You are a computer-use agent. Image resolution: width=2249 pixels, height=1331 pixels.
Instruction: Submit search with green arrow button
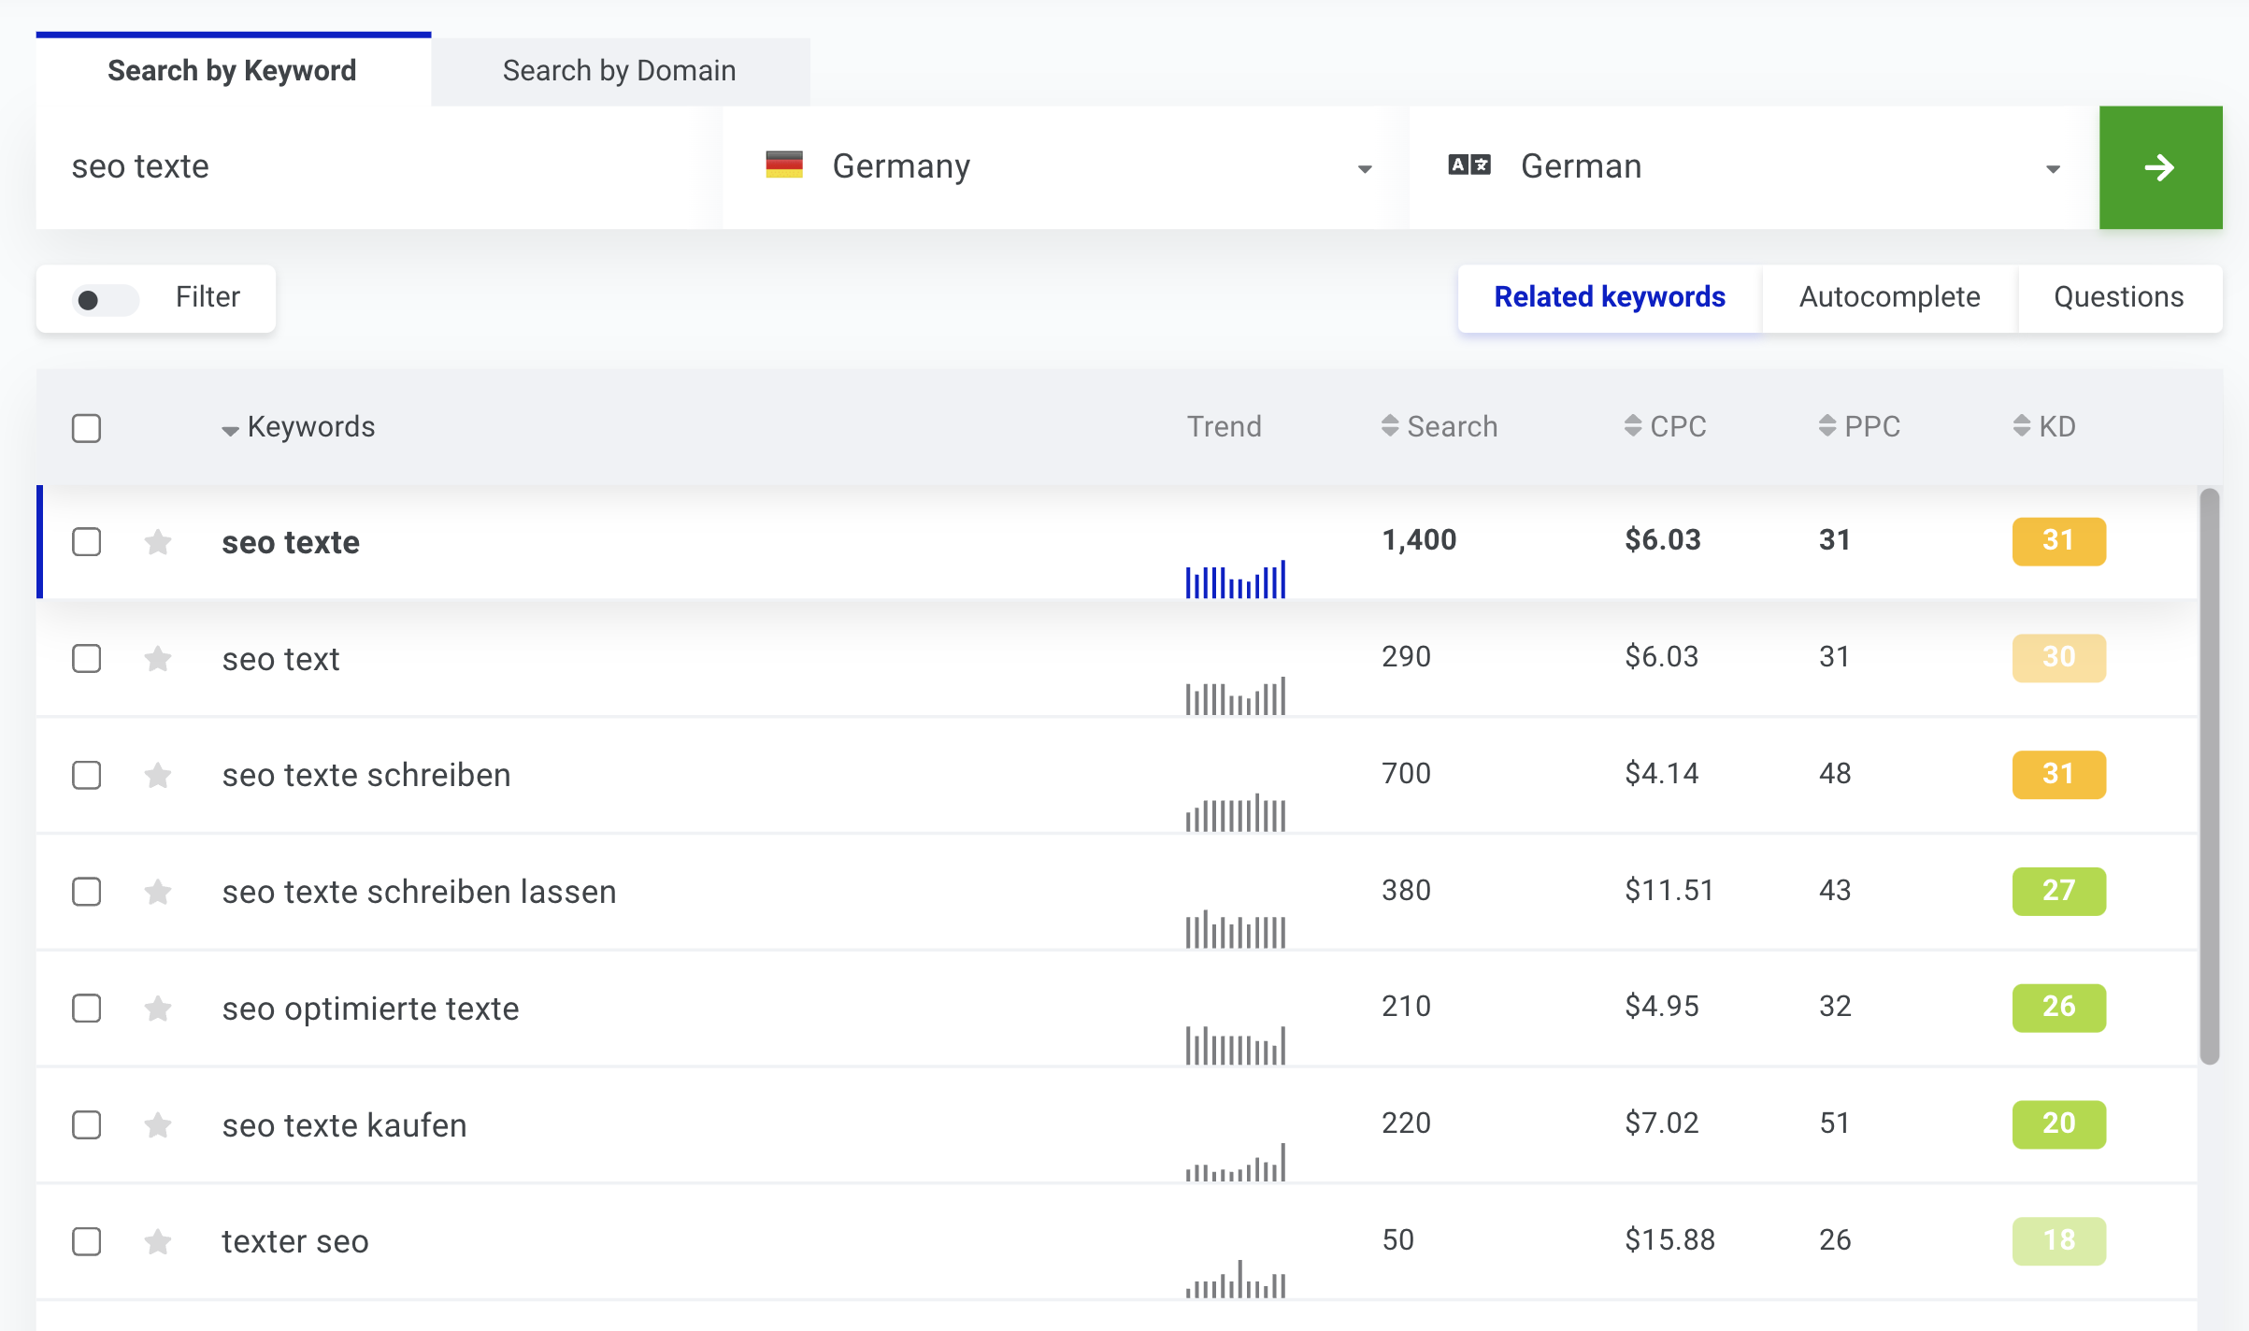tap(2160, 167)
